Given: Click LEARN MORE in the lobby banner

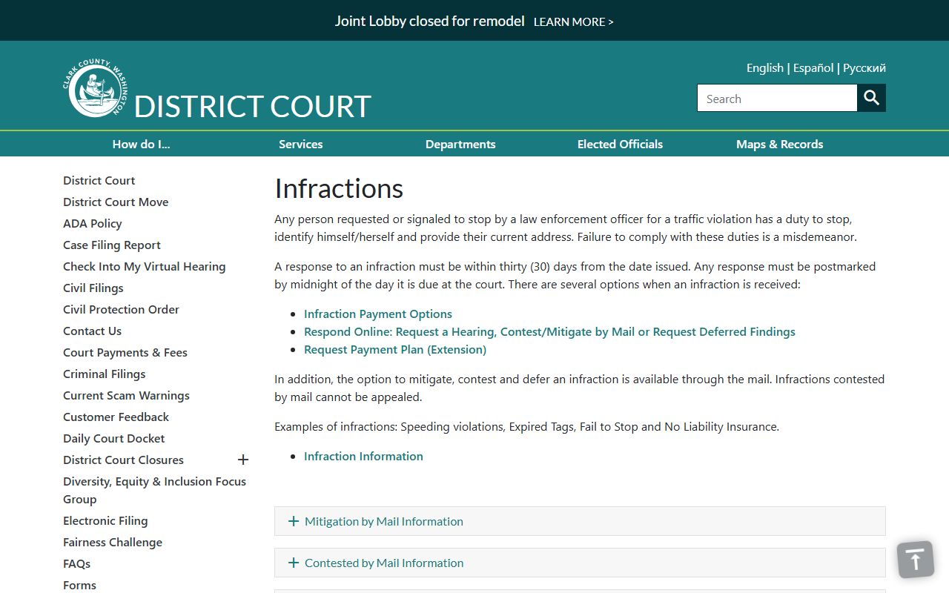Looking at the screenshot, I should click(574, 21).
